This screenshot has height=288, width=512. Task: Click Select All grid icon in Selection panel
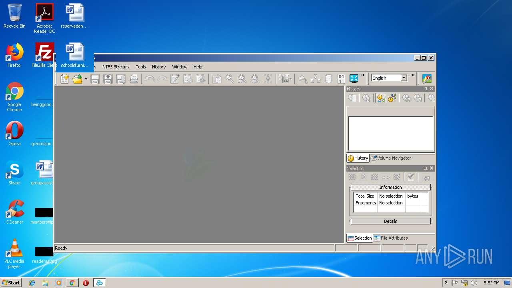352,177
